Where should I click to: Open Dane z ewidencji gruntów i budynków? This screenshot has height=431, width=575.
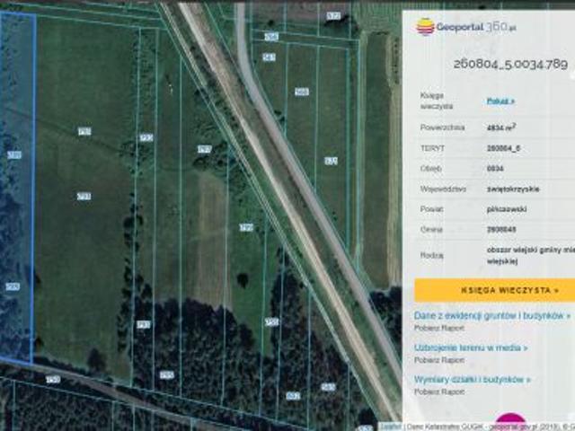pyautogui.click(x=492, y=315)
